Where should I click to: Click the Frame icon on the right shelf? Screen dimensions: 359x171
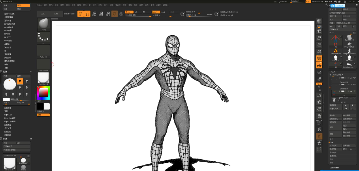[x=319, y=95]
